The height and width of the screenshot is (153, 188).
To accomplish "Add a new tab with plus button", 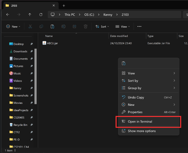I will click(x=64, y=5).
